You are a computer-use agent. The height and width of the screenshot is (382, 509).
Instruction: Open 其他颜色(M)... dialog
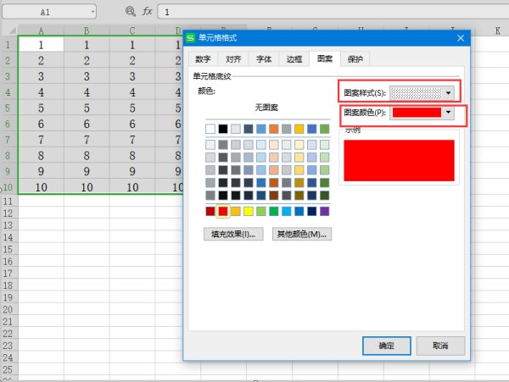[302, 234]
